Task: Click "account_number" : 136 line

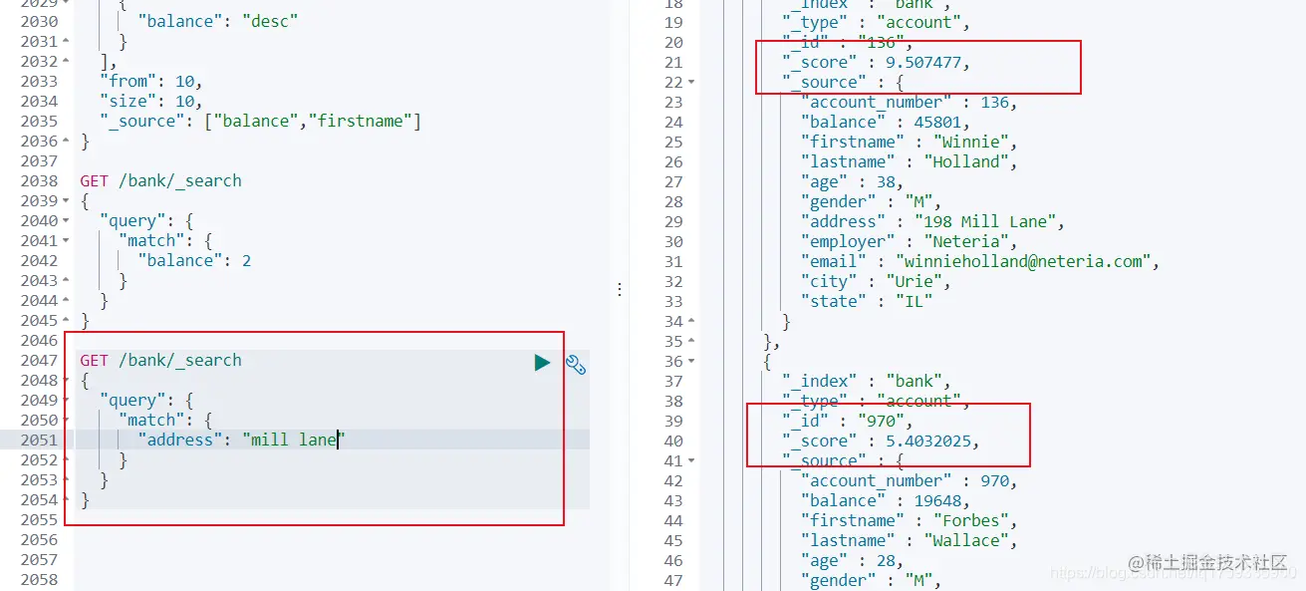Action: (x=910, y=102)
